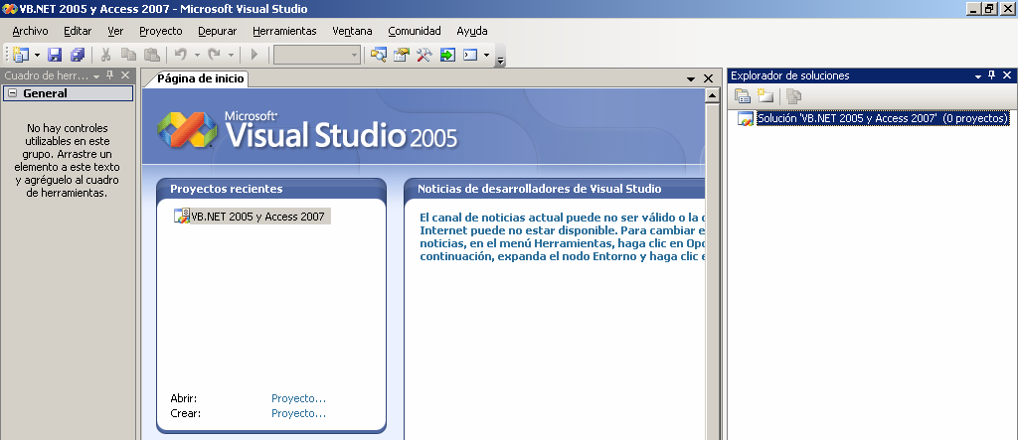Viewport: 1018px width, 440px height.
Task: Toggle auto-hide pin on Explorador de soluciones
Action: (992, 75)
